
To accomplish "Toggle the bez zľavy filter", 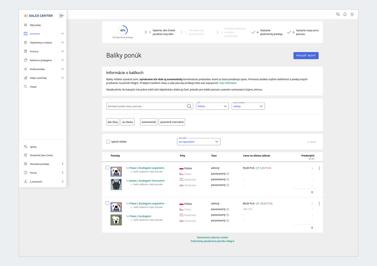I will (x=113, y=122).
